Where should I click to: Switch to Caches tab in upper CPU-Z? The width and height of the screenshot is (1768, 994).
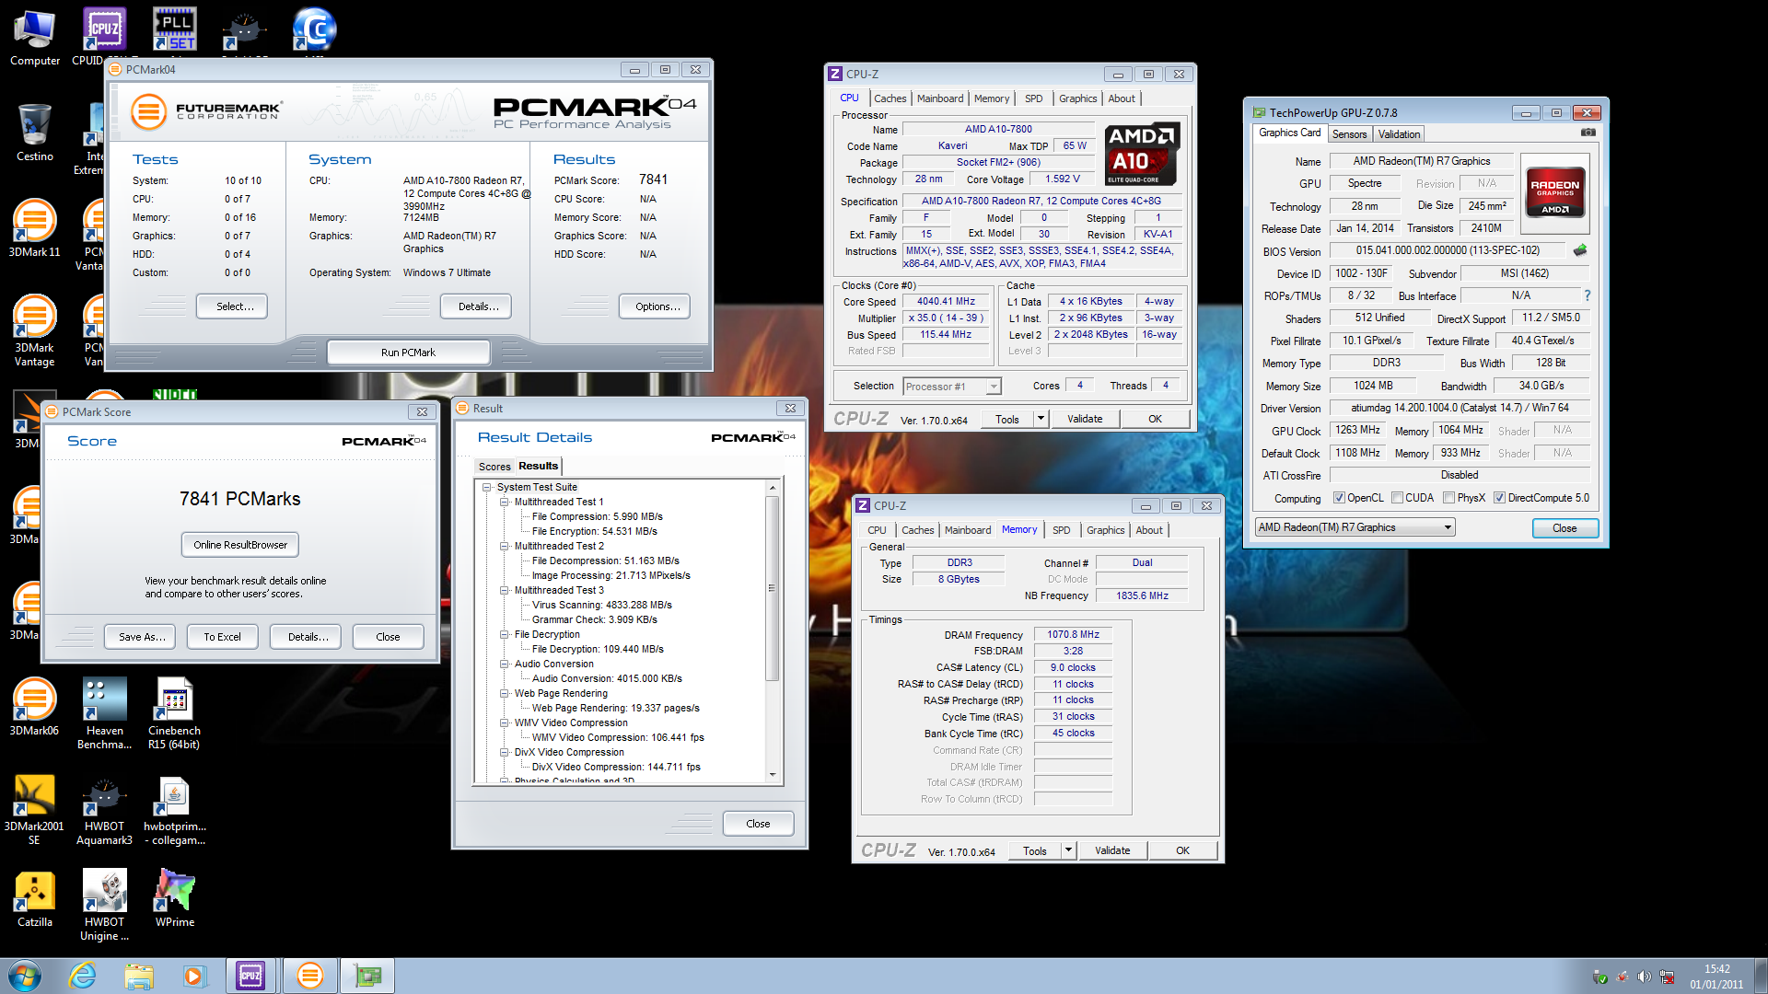(890, 98)
